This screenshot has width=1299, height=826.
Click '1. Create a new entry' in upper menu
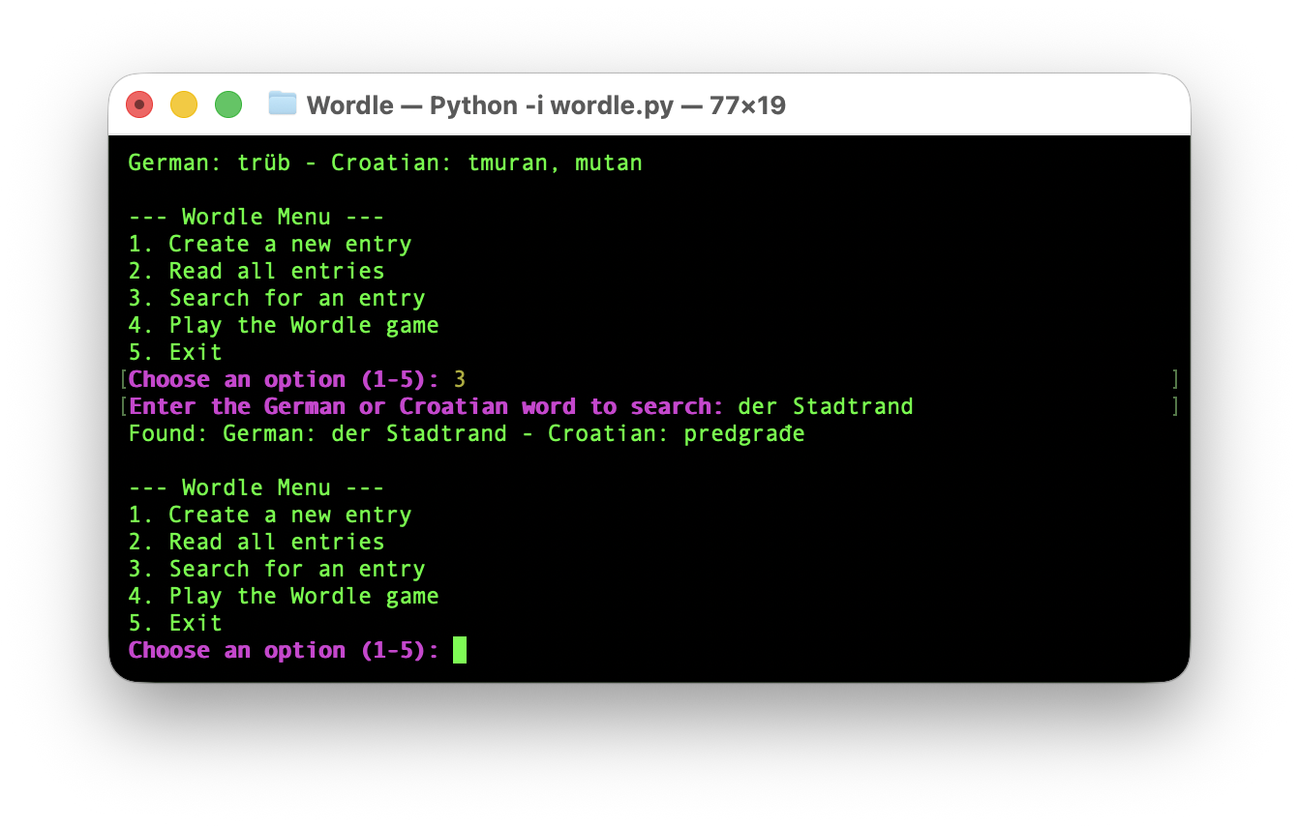(270, 244)
